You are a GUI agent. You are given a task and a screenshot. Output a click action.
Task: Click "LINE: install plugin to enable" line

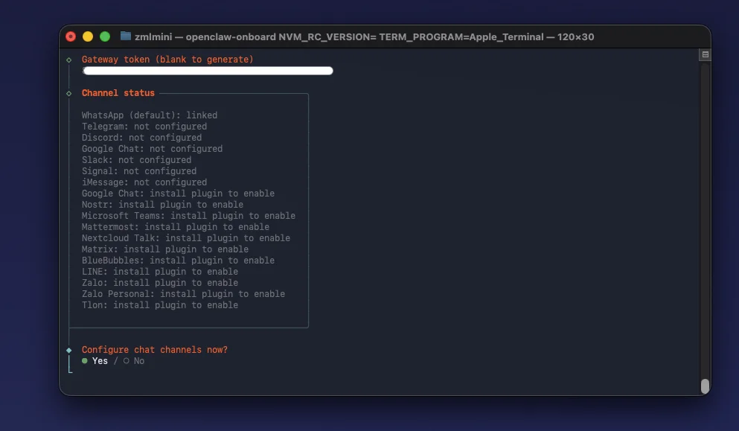point(160,272)
